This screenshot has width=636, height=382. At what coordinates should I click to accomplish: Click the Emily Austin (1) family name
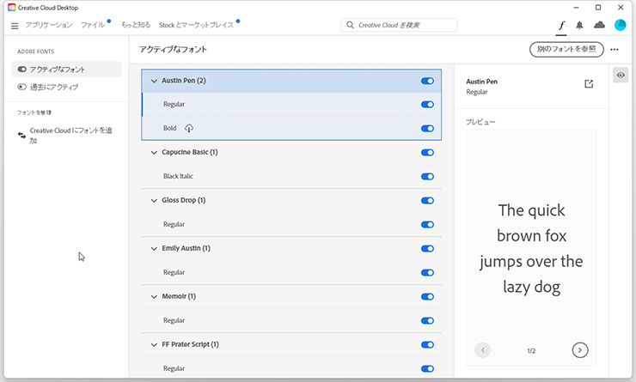pos(187,248)
